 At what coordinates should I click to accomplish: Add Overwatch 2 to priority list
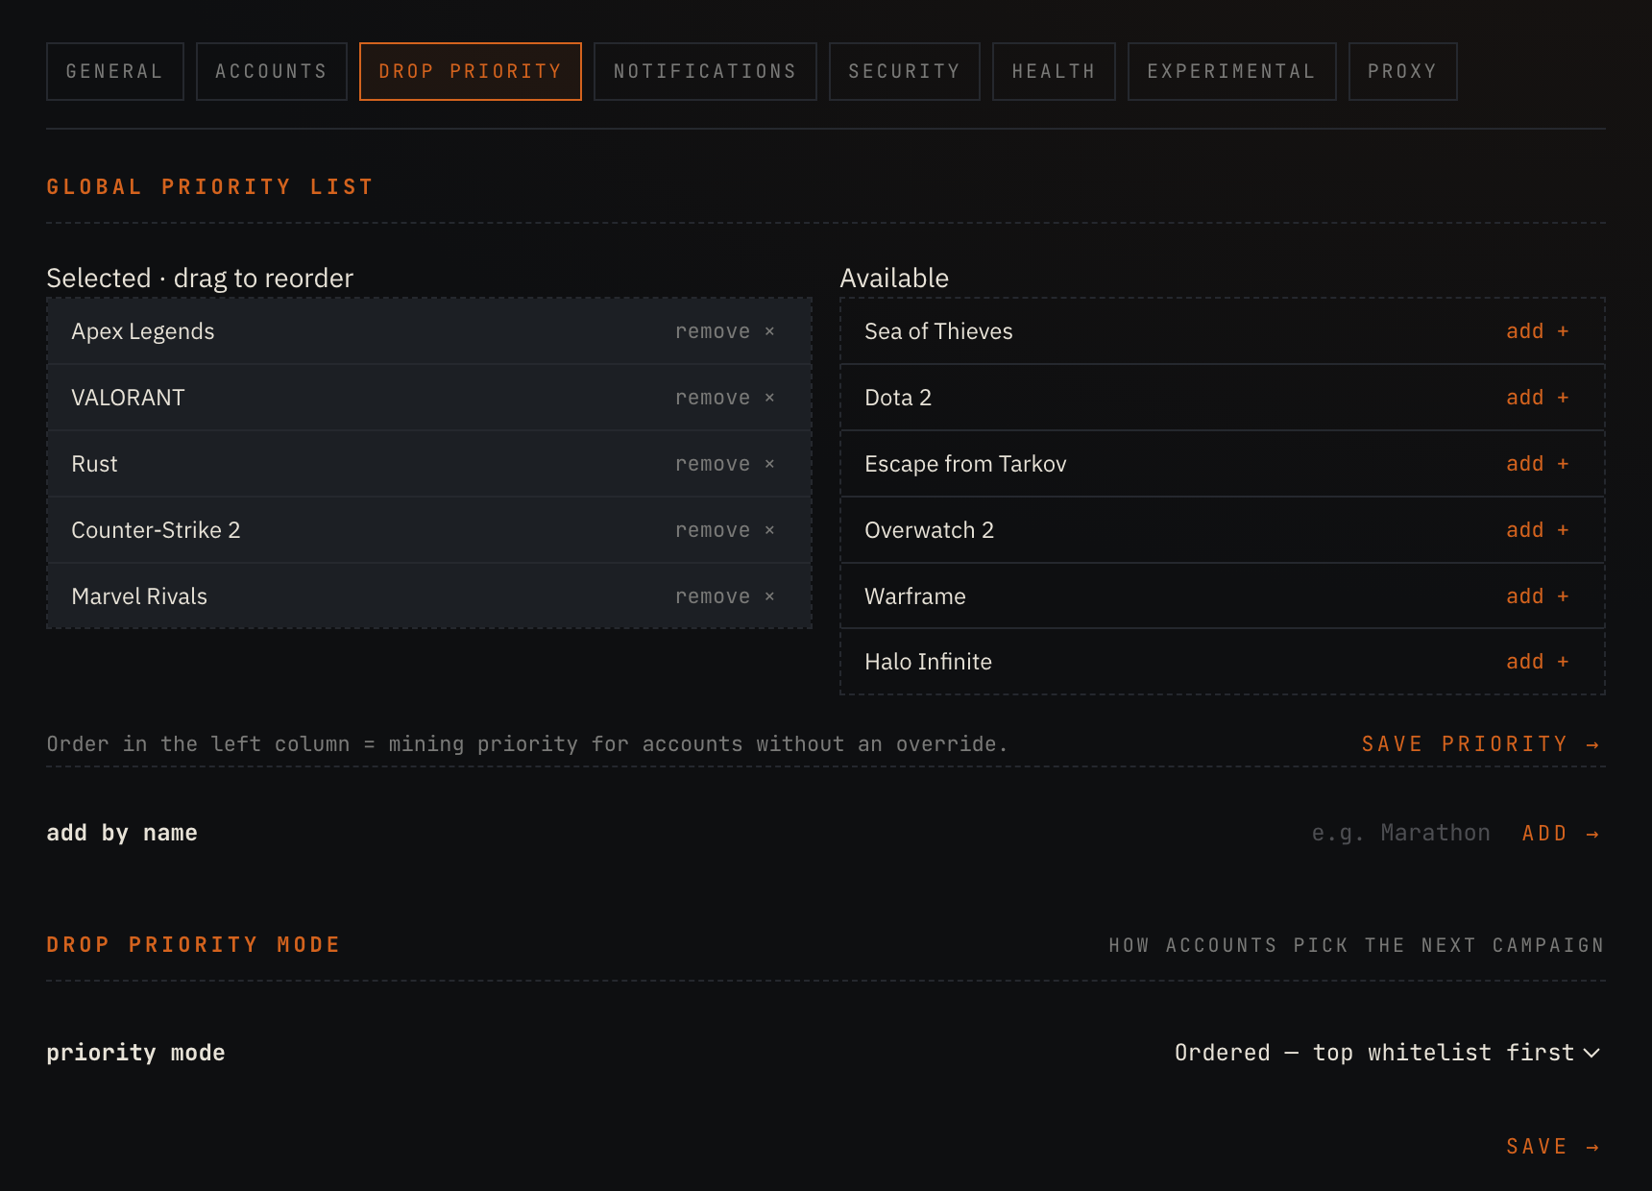click(1537, 530)
